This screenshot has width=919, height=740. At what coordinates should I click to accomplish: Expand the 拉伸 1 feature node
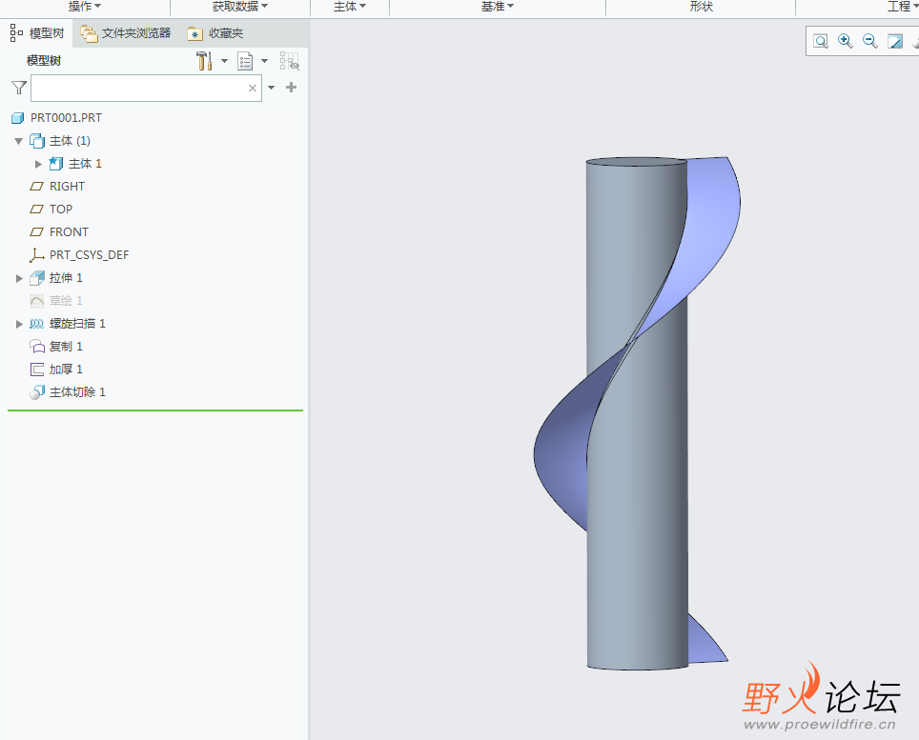click(19, 278)
